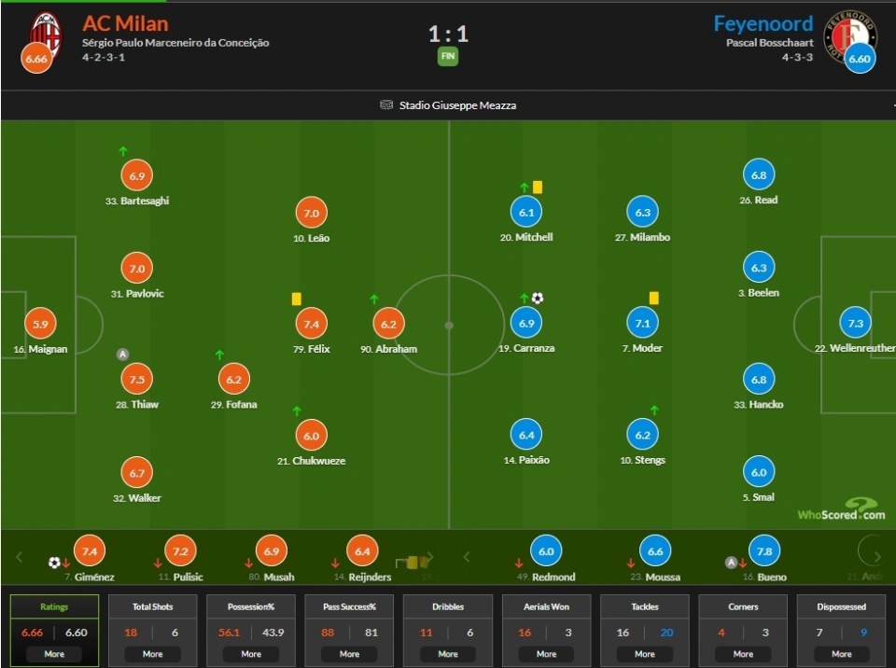Viewport: 896px width, 668px height.
Task: Show previous Feyenoord substitutes arrow
Action: [467, 557]
